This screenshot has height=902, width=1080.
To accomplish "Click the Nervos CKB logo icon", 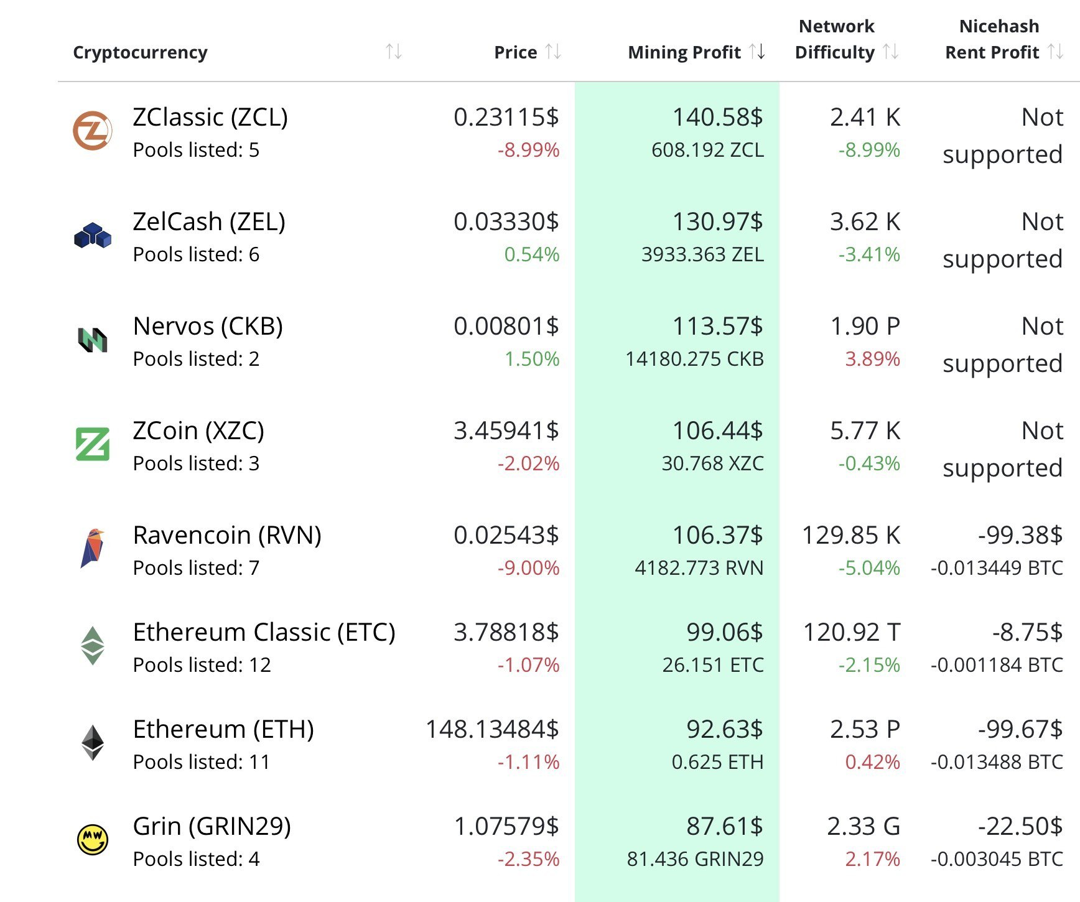I will click(x=93, y=340).
